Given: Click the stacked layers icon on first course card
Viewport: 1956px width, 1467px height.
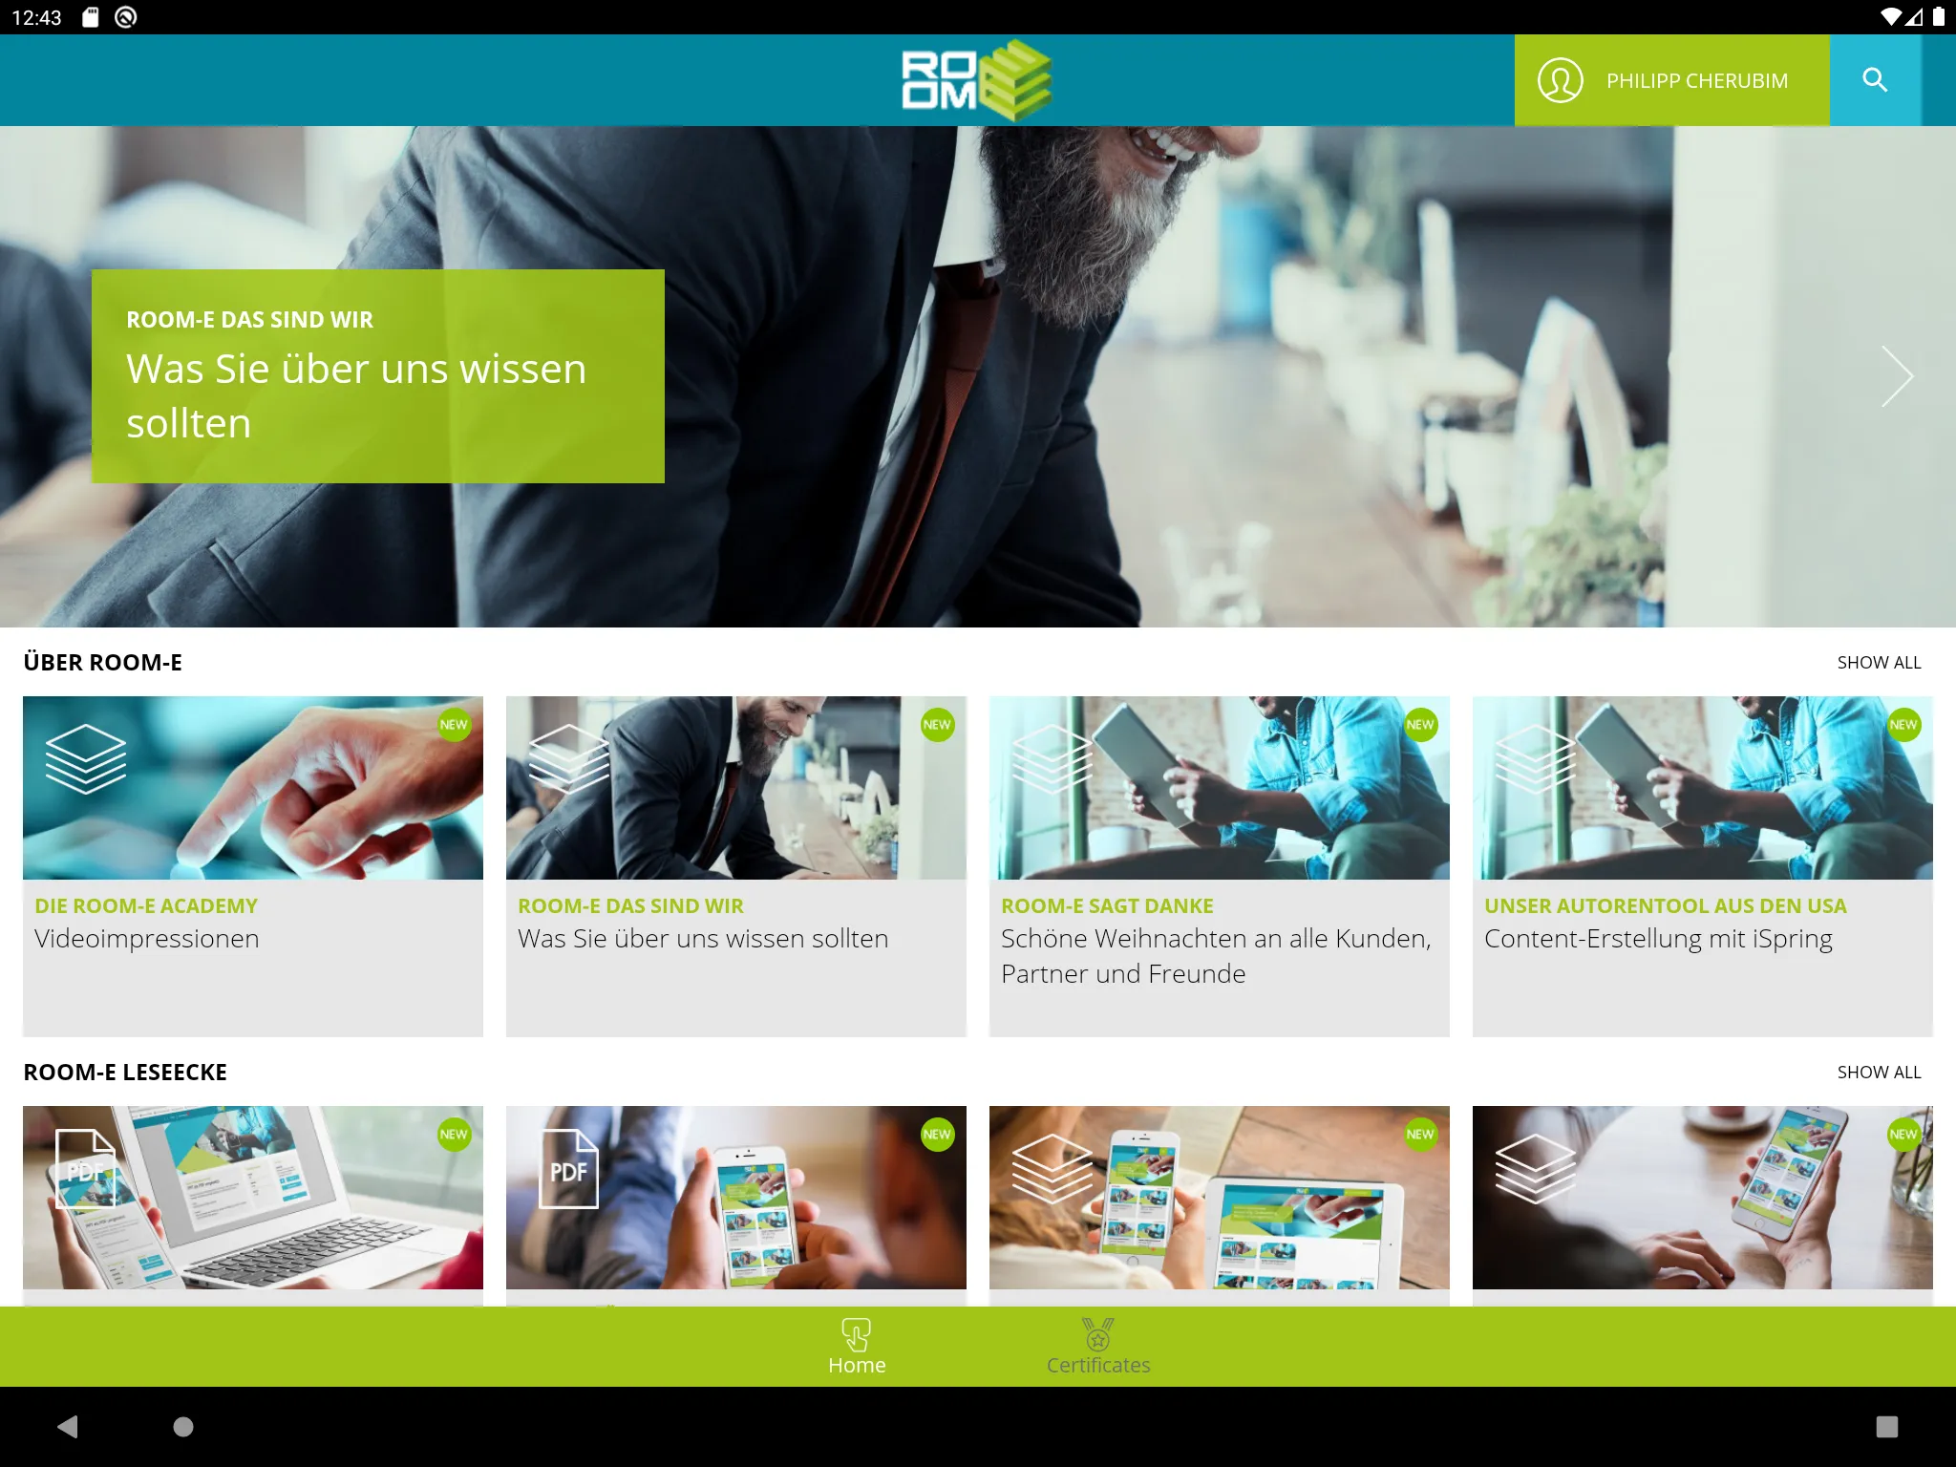Looking at the screenshot, I should click(86, 756).
